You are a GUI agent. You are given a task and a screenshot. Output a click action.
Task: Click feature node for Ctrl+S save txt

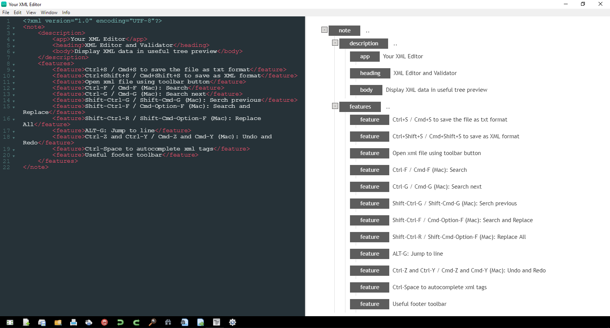369,120
